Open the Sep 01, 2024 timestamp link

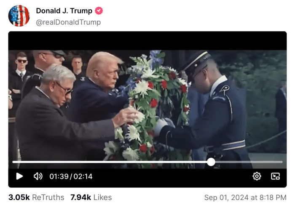[x=245, y=197]
